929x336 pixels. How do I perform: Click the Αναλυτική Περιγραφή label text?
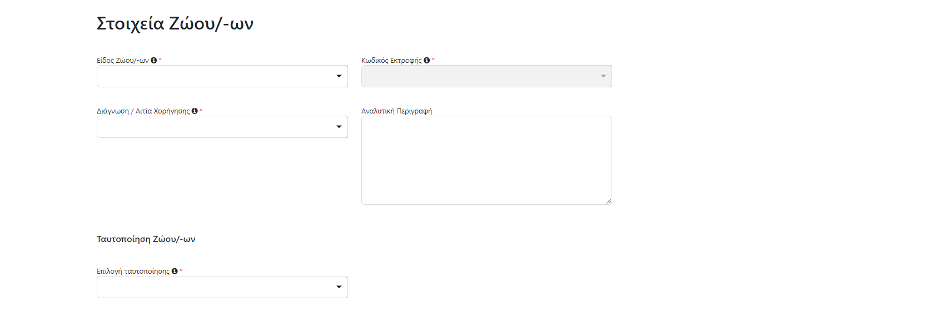point(396,111)
